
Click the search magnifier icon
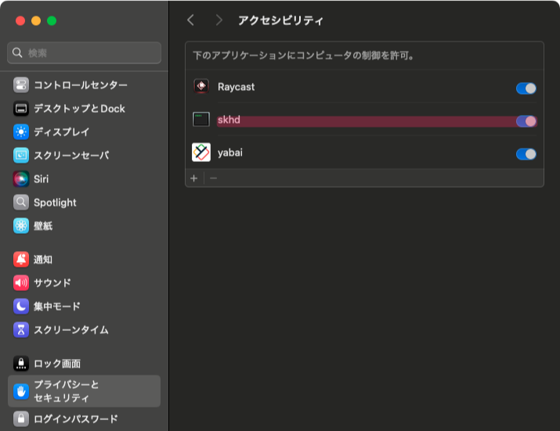tap(17, 53)
